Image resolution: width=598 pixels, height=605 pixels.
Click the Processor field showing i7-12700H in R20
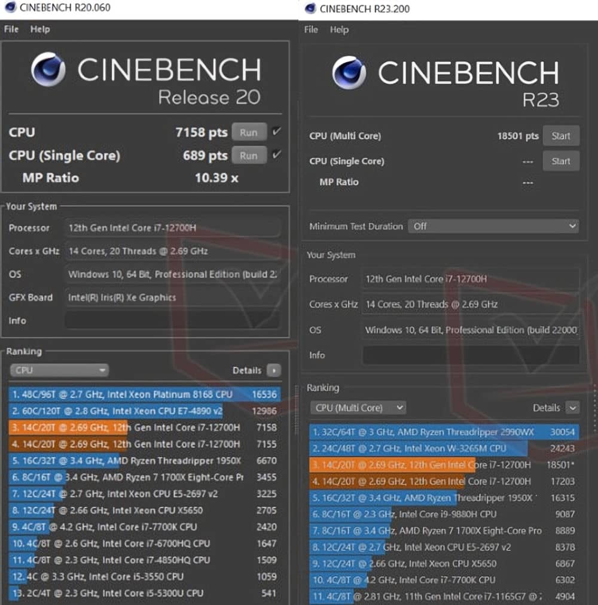173,227
